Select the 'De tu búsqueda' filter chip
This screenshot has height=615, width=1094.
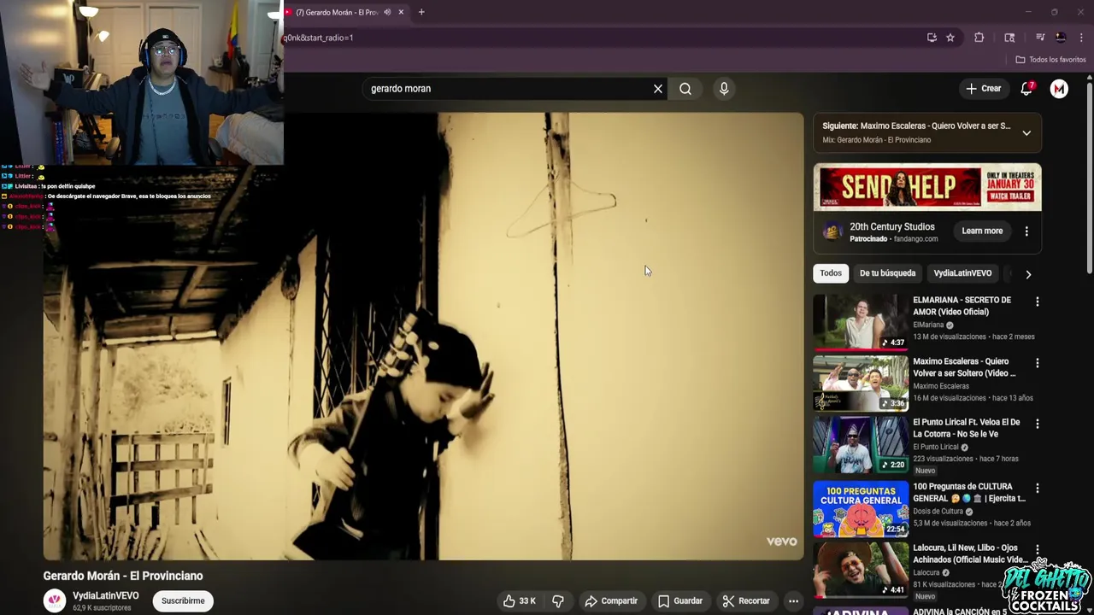tap(887, 273)
